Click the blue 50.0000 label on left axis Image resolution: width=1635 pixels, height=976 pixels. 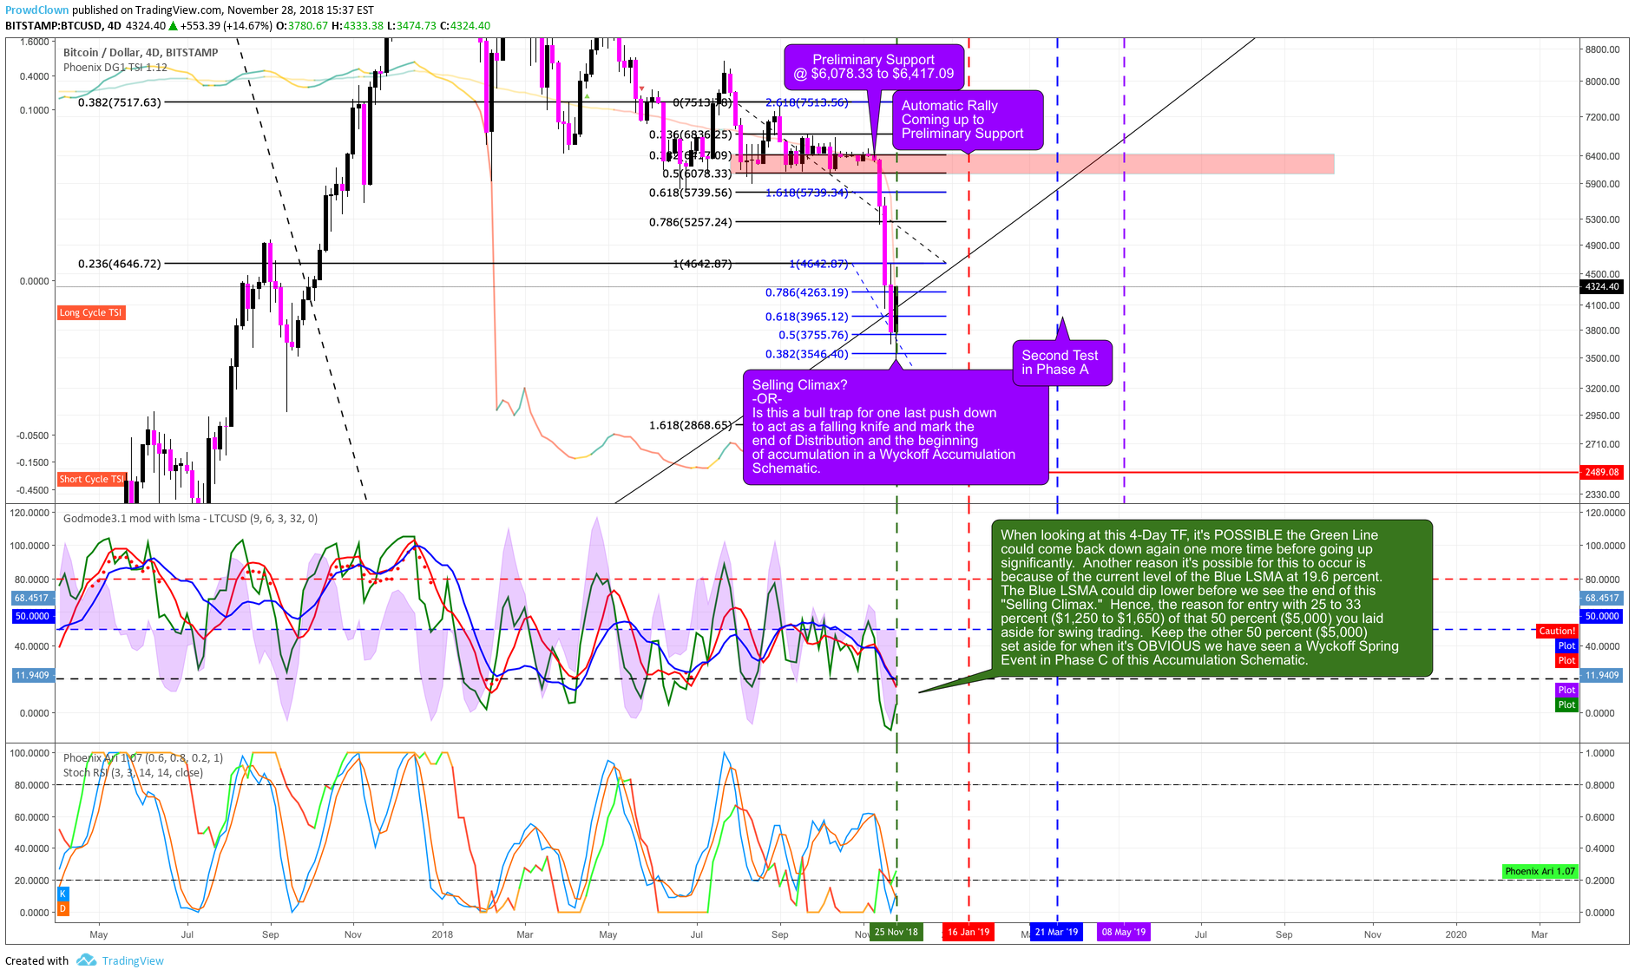click(32, 616)
